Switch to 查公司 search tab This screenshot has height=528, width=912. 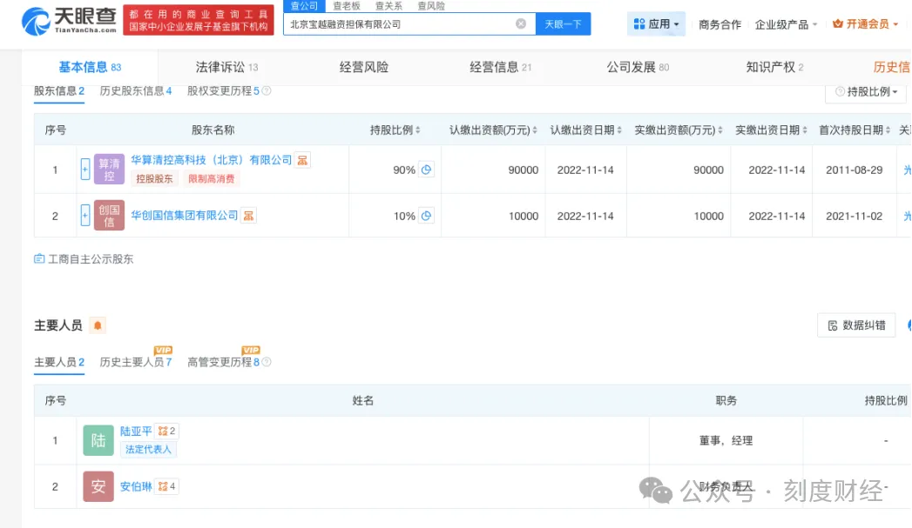click(x=304, y=6)
